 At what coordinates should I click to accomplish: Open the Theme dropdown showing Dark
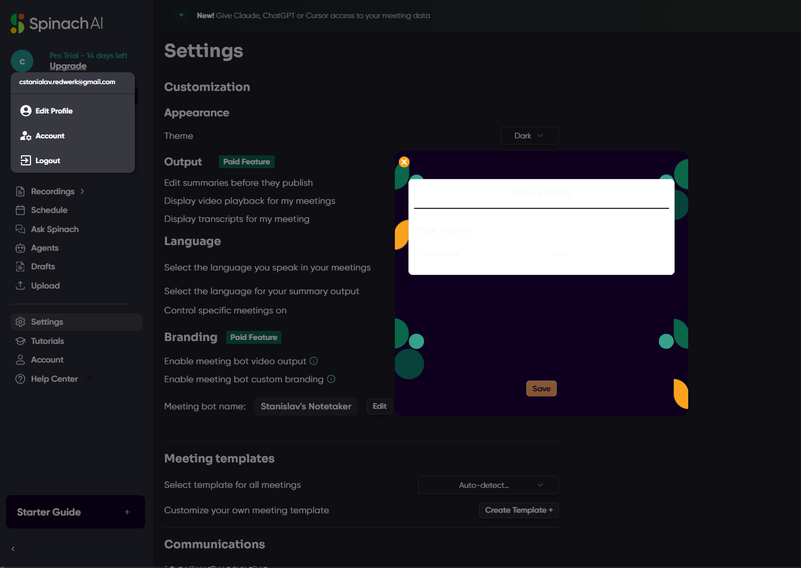click(530, 136)
